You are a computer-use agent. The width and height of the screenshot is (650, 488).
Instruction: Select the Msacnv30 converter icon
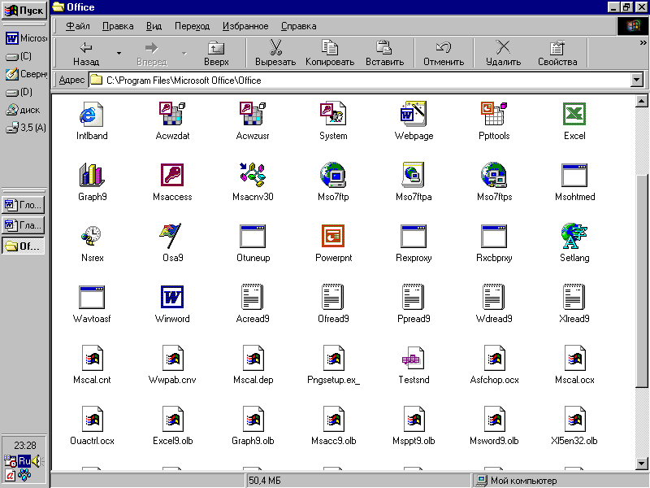[253, 175]
